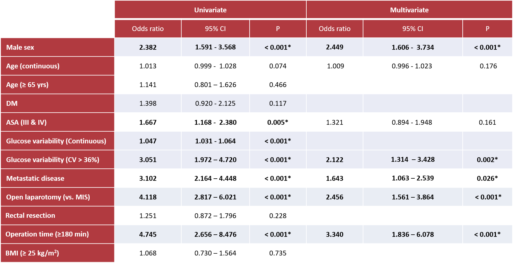Viewport: 514px width, 263px height.
Task: Click the univariate odds ratio value 4.745
Action: pos(148,234)
